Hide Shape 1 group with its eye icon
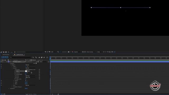The height and width of the screenshot is (95, 169). [x=1, y=65]
